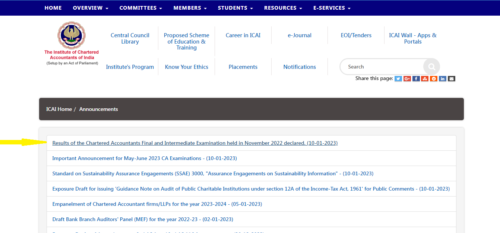Share this page on LinkedIn
The image size is (500, 233).
click(x=443, y=79)
